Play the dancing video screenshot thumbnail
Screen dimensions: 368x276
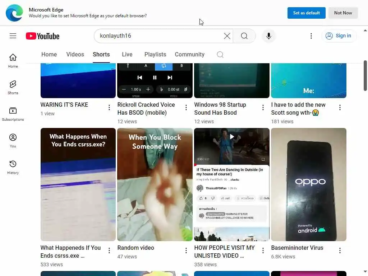point(232,184)
